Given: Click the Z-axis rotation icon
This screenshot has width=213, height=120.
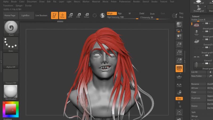Looking at the screenshot, I should 180,106.
